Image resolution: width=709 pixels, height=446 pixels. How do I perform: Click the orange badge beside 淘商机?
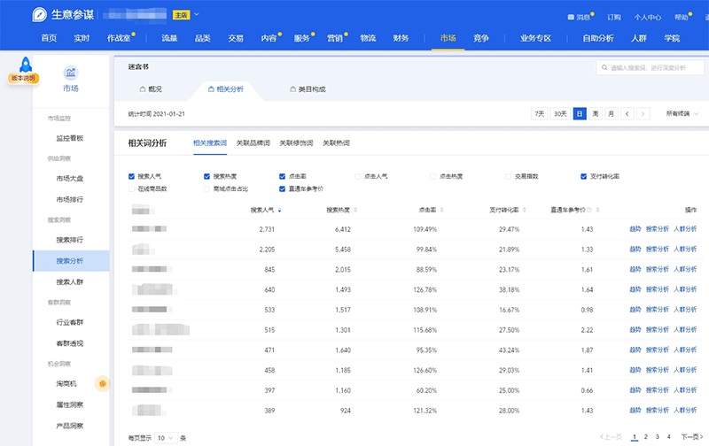(x=103, y=383)
